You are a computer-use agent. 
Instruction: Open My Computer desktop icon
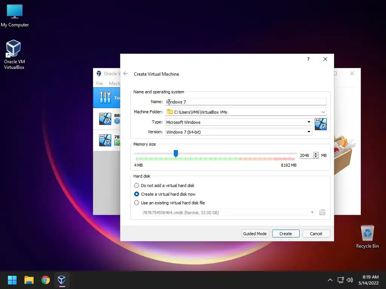pos(15,15)
